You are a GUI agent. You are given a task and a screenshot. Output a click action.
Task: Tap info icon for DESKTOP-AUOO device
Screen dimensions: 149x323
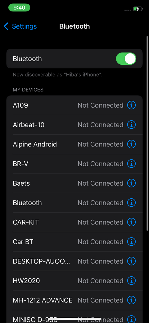click(x=131, y=261)
